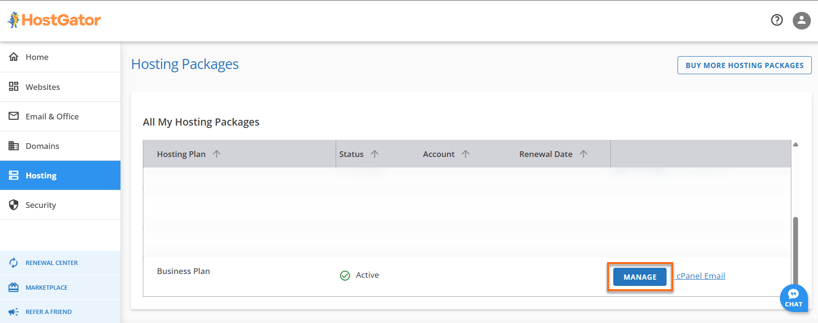
Task: Click the Hosting Plan column header
Action: click(181, 154)
